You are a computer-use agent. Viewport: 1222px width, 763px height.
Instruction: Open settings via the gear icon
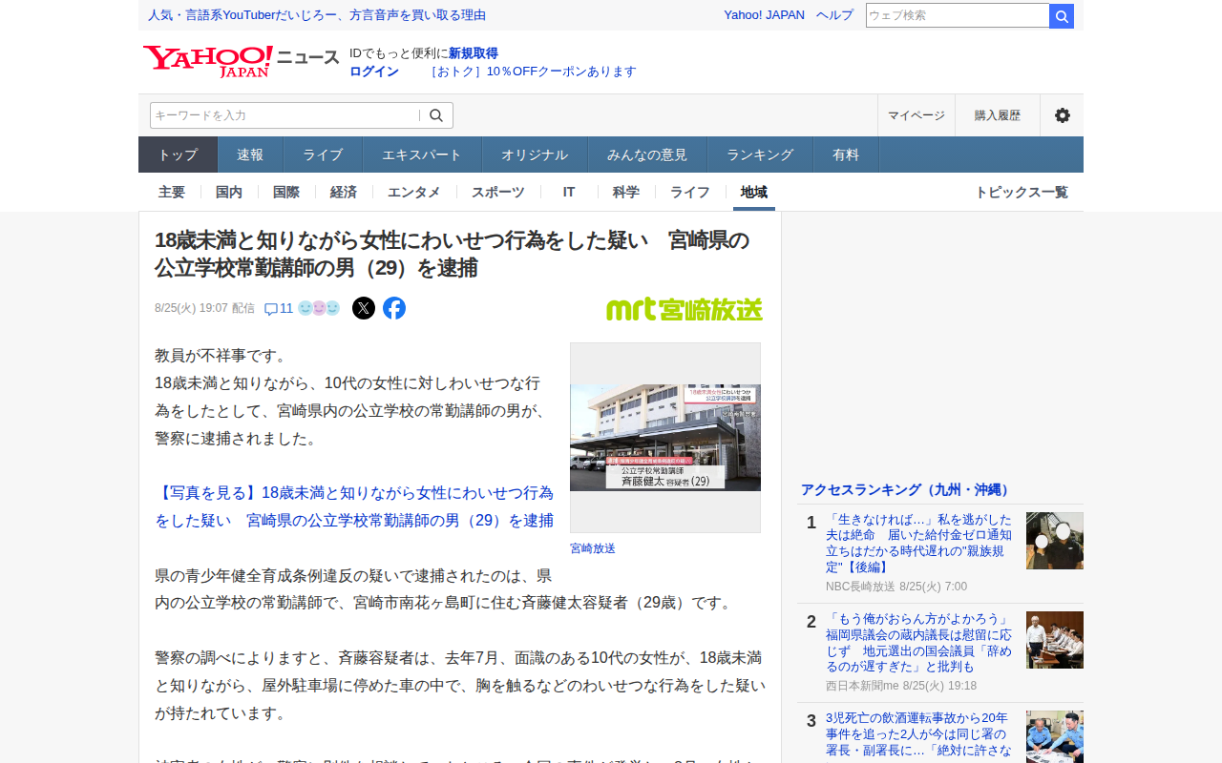pyautogui.click(x=1062, y=115)
